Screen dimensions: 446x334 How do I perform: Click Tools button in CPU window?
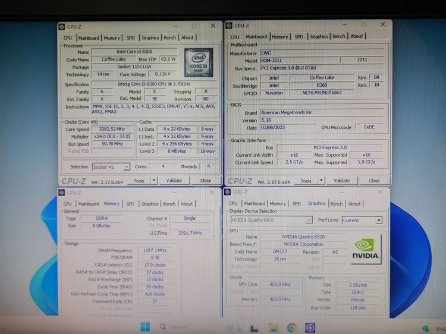click(x=139, y=181)
